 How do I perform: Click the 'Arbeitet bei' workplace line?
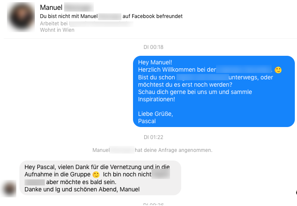pyautogui.click(x=87, y=24)
